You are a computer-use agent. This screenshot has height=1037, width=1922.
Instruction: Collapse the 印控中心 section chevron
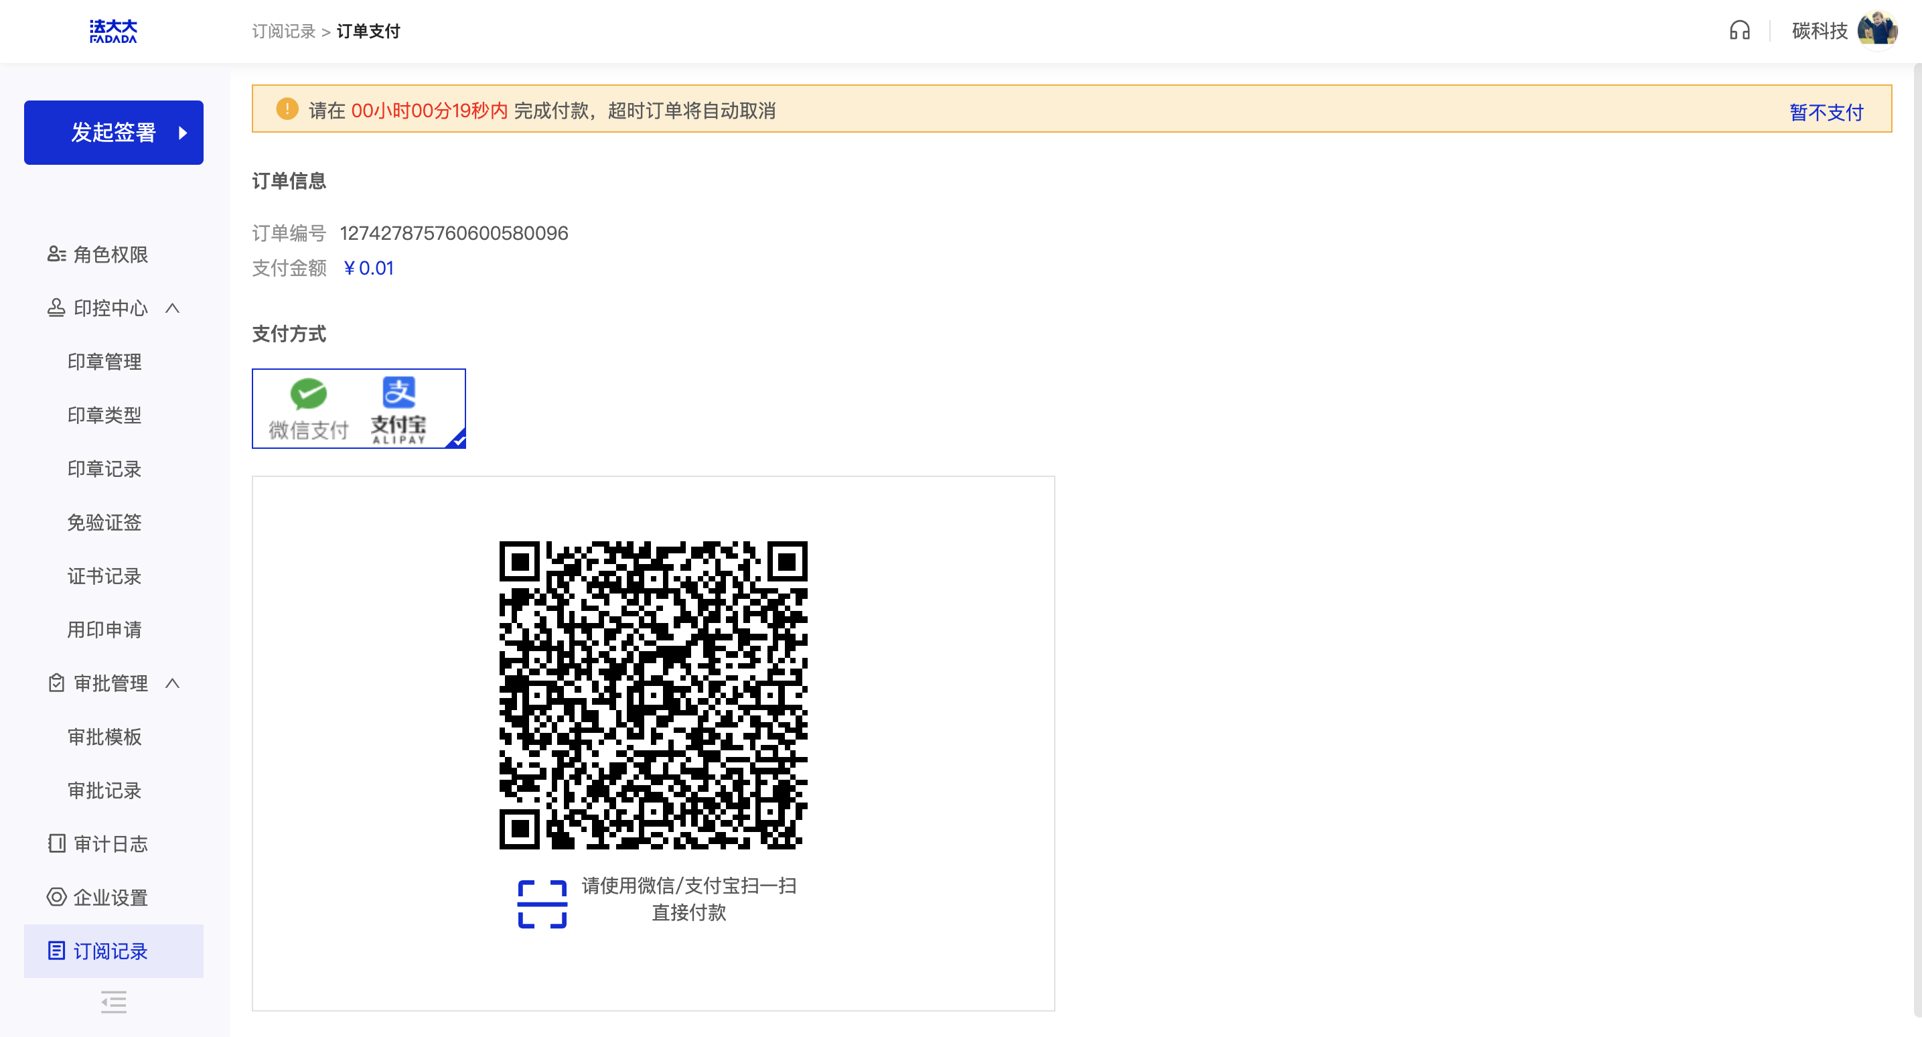coord(172,307)
